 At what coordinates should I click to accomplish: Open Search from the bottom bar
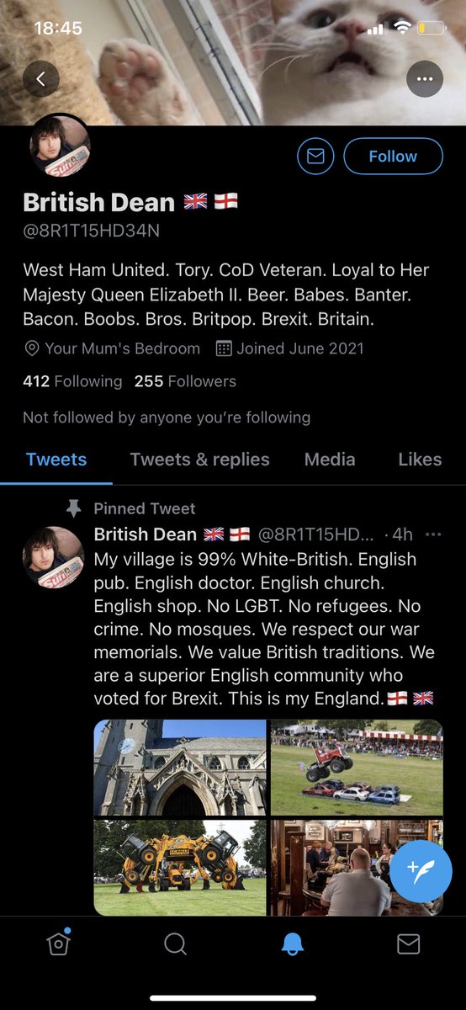coord(175,944)
